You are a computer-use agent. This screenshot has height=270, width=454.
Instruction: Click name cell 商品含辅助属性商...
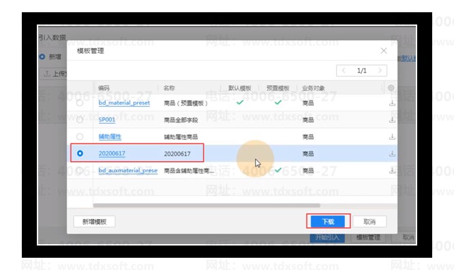click(189, 171)
